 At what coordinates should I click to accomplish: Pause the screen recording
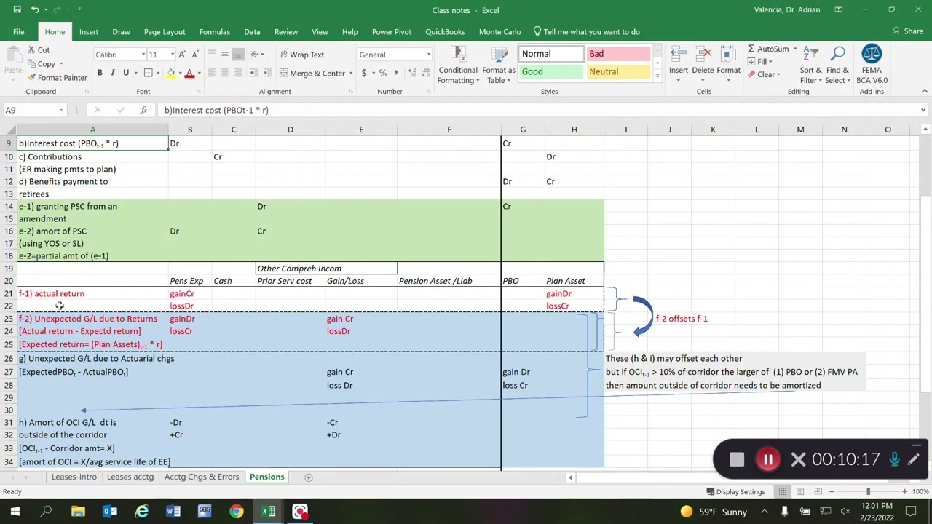tap(767, 459)
